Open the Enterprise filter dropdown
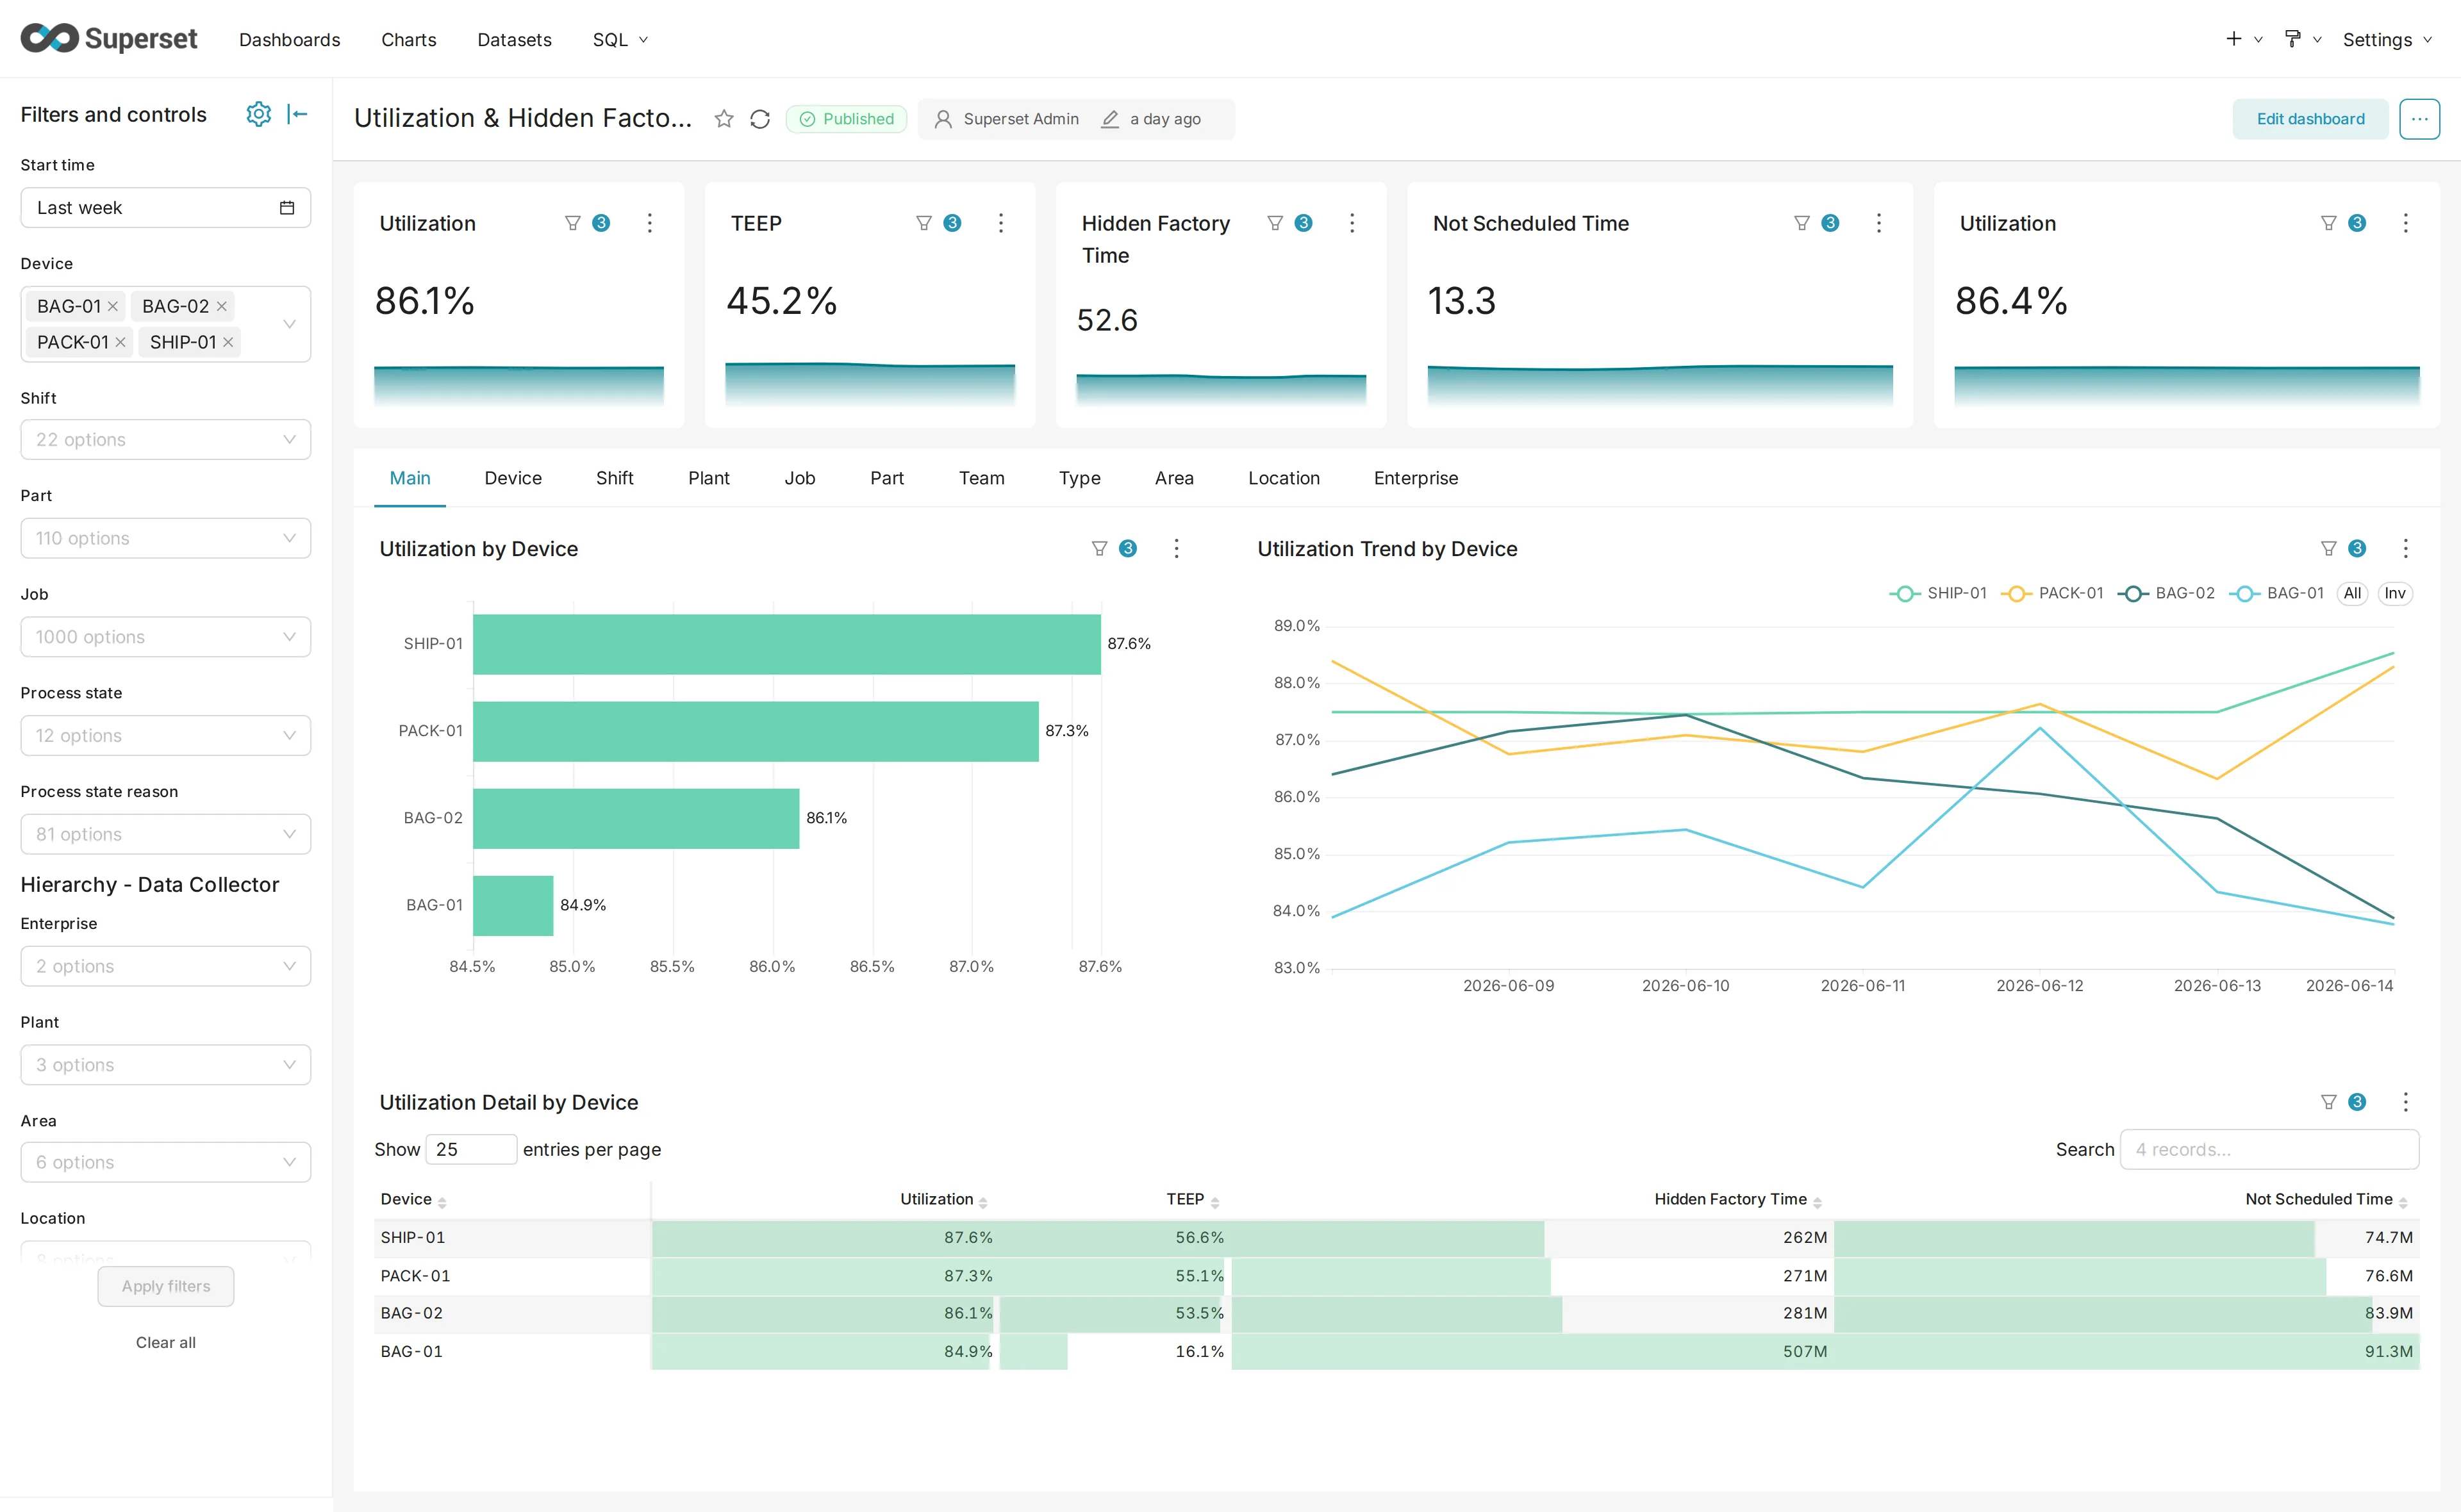The height and width of the screenshot is (1512, 2461). [x=166, y=966]
